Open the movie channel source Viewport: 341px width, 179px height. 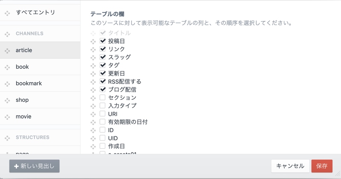tap(23, 117)
